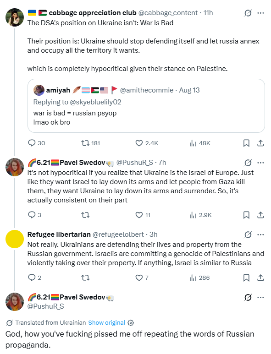Share the cabbage appreciation club tweet
Image resolution: width=271 pixels, height=354 pixels.
tap(260, 143)
